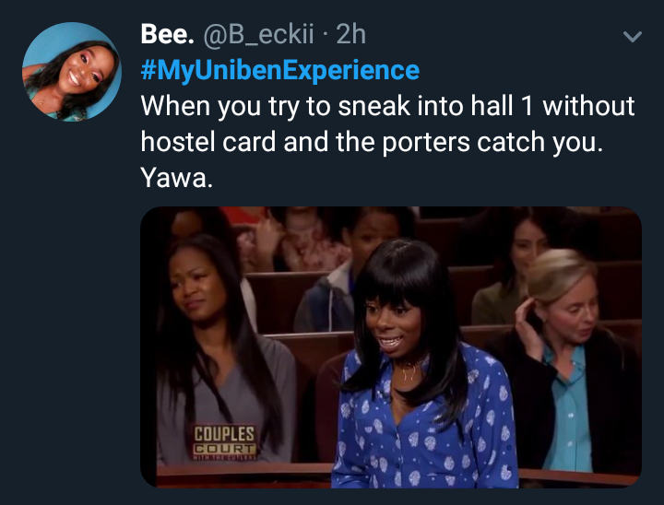664x505 pixels.
Task: Click the Couples Court logo watermark
Action: pyautogui.click(x=225, y=442)
